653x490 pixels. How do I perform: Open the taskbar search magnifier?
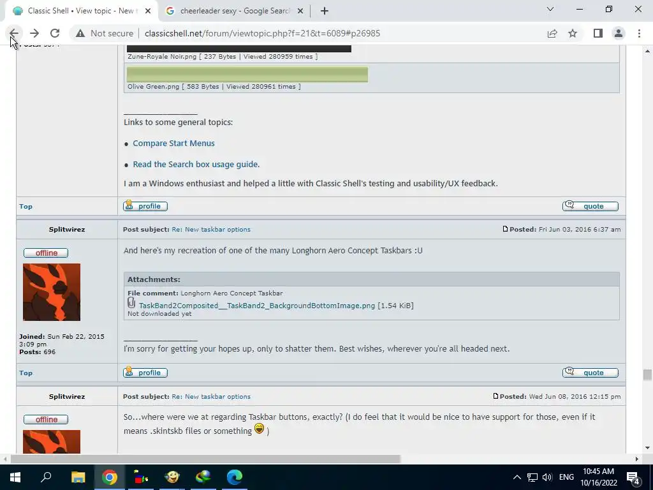pyautogui.click(x=46, y=477)
